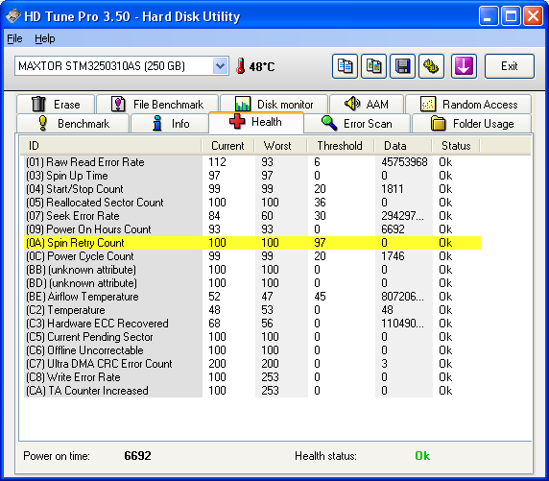Open the drive selection dropdown
The image size is (549, 481).
pos(220,66)
